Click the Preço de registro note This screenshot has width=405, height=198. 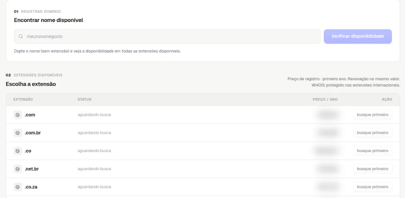(x=344, y=79)
